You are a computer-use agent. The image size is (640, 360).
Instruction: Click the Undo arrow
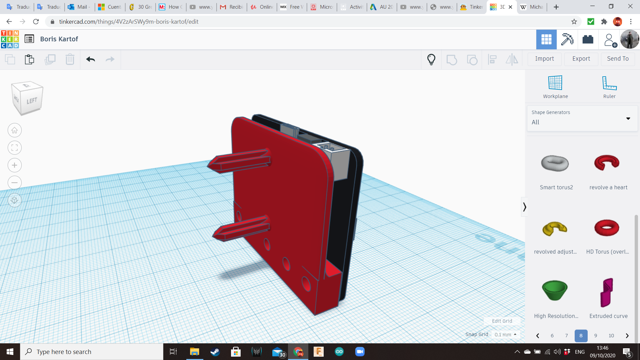pyautogui.click(x=90, y=59)
